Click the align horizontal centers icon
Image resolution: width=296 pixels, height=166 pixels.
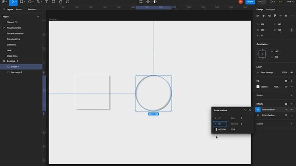[x=264, y=16]
